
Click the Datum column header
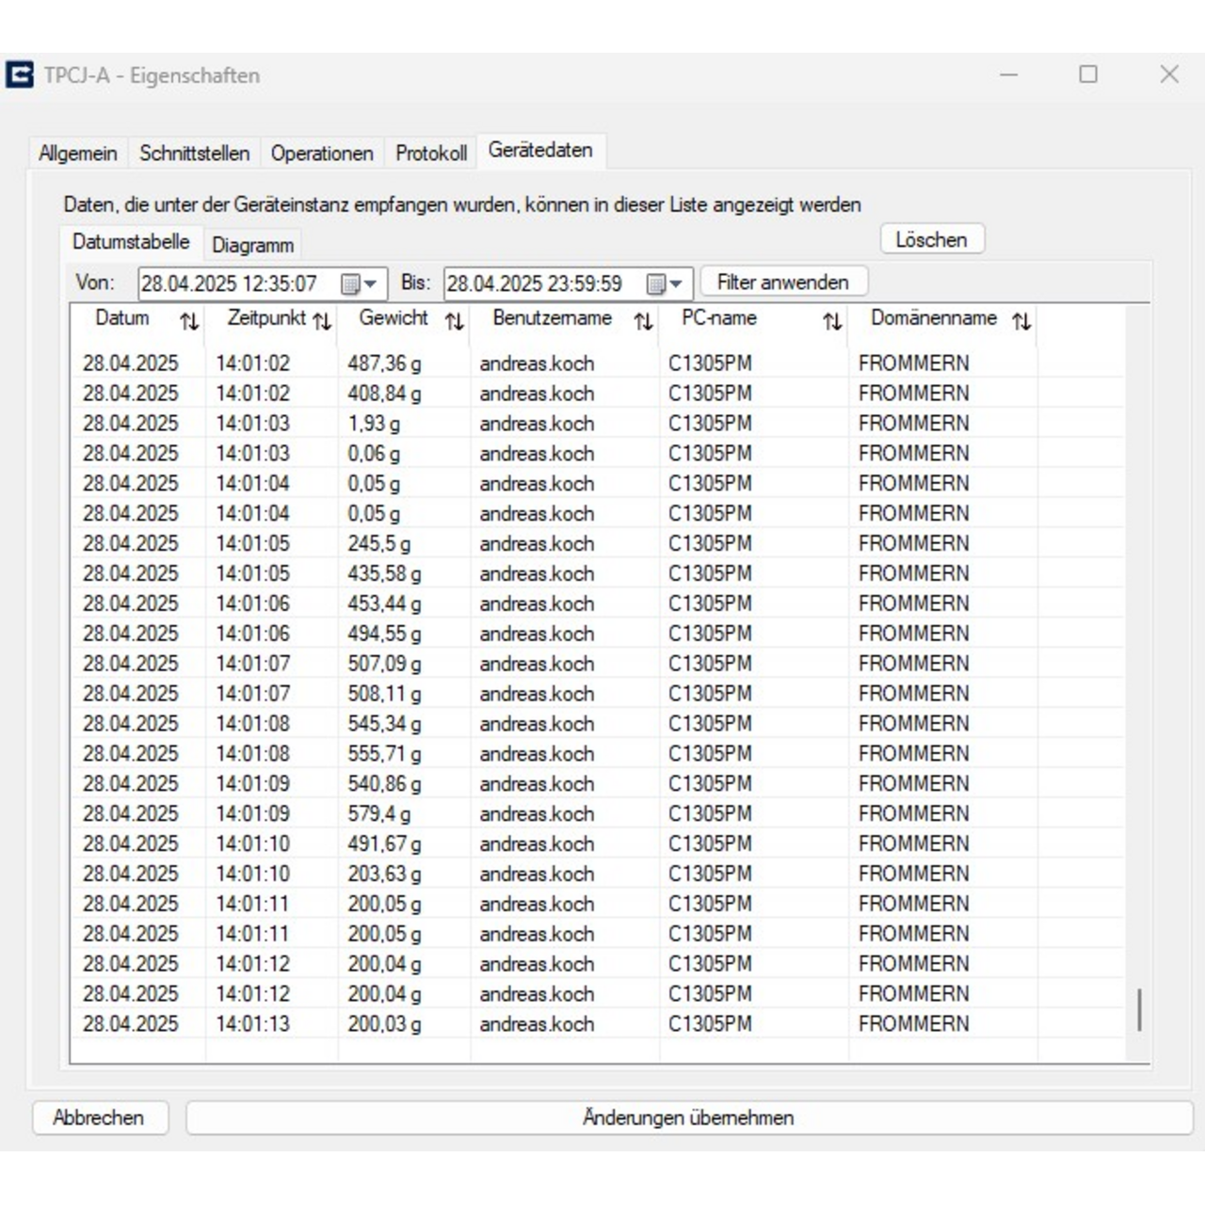[138, 319]
